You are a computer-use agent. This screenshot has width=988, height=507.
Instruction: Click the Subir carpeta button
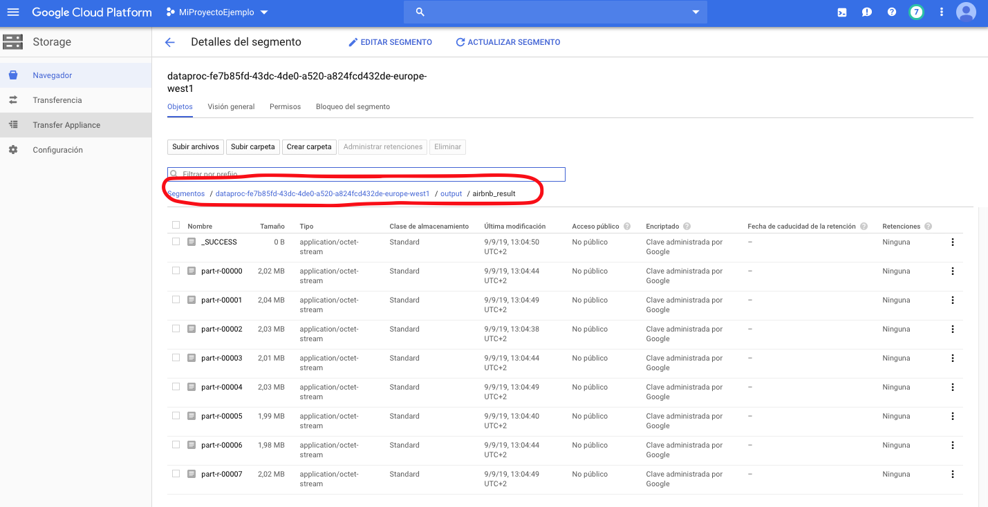[x=252, y=146]
